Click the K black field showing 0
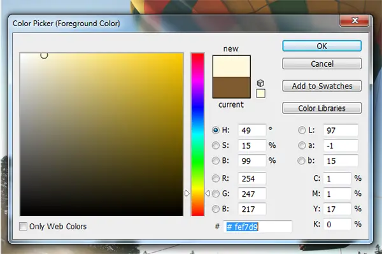Image resolution: width=382 pixels, height=254 pixels. 337,224
